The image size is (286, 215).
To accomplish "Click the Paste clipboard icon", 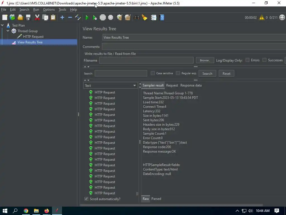I will click(x=53, y=18).
